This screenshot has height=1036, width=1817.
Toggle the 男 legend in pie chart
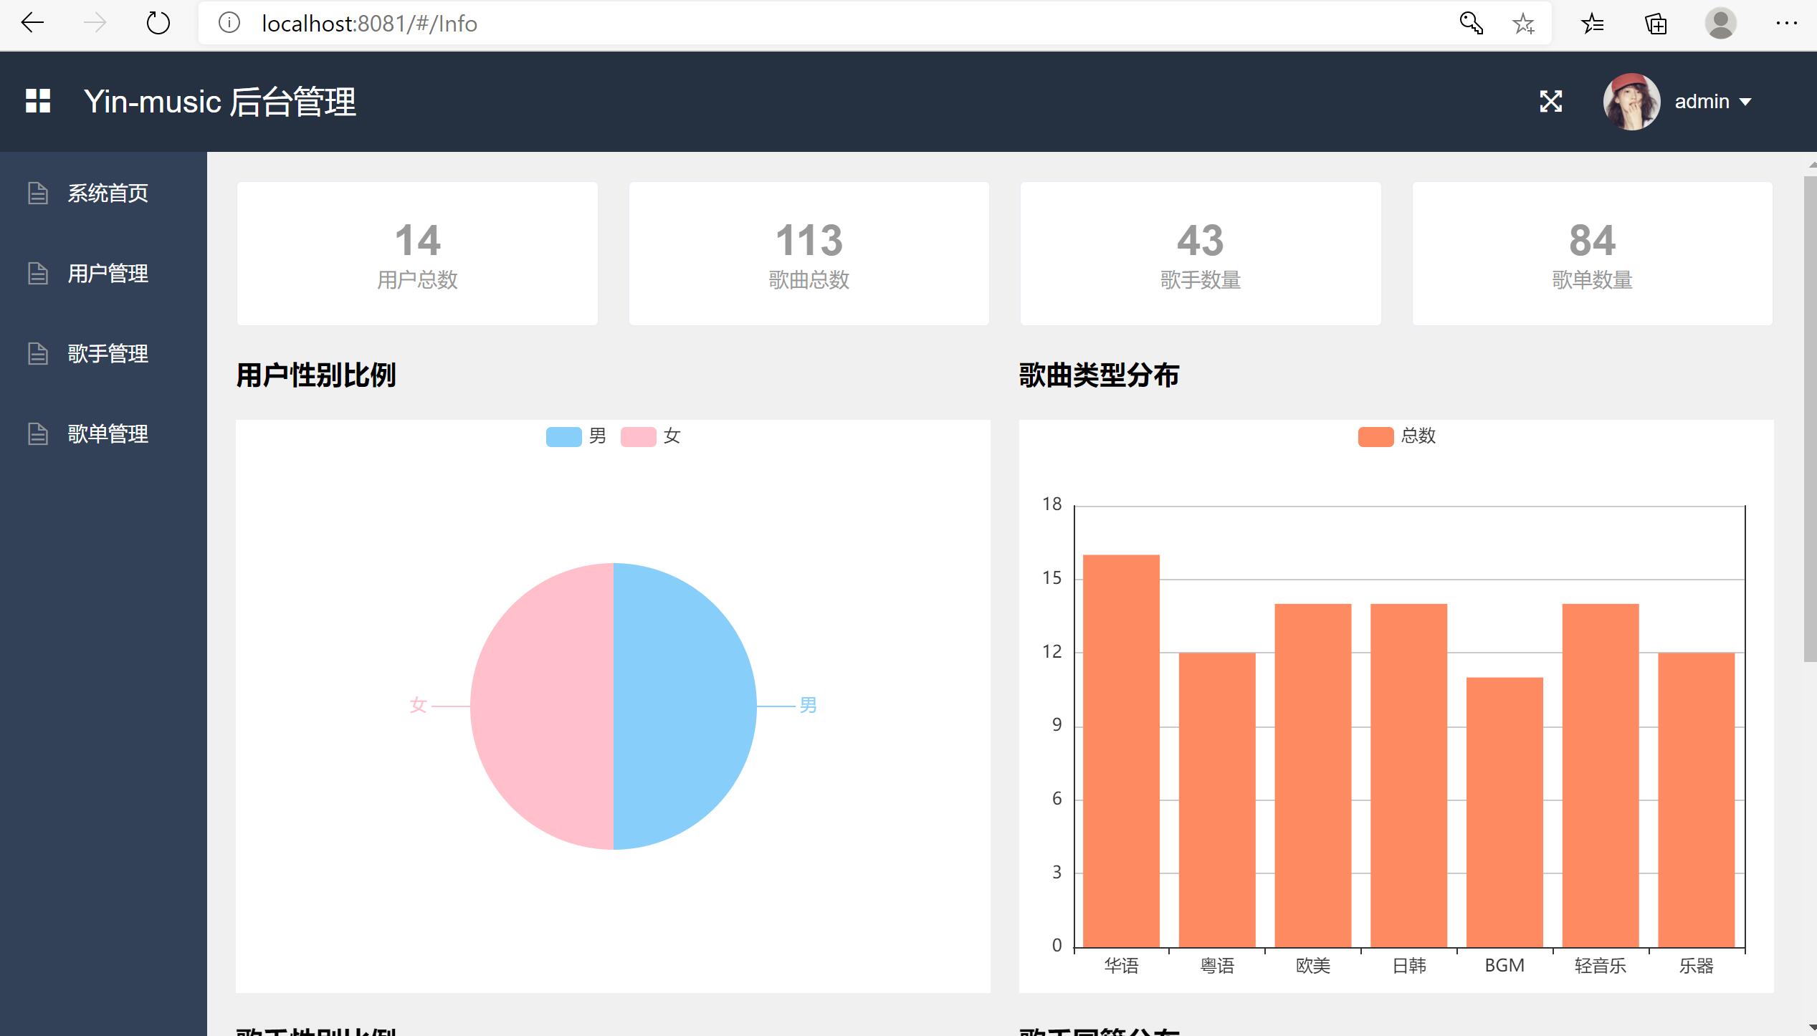click(564, 436)
